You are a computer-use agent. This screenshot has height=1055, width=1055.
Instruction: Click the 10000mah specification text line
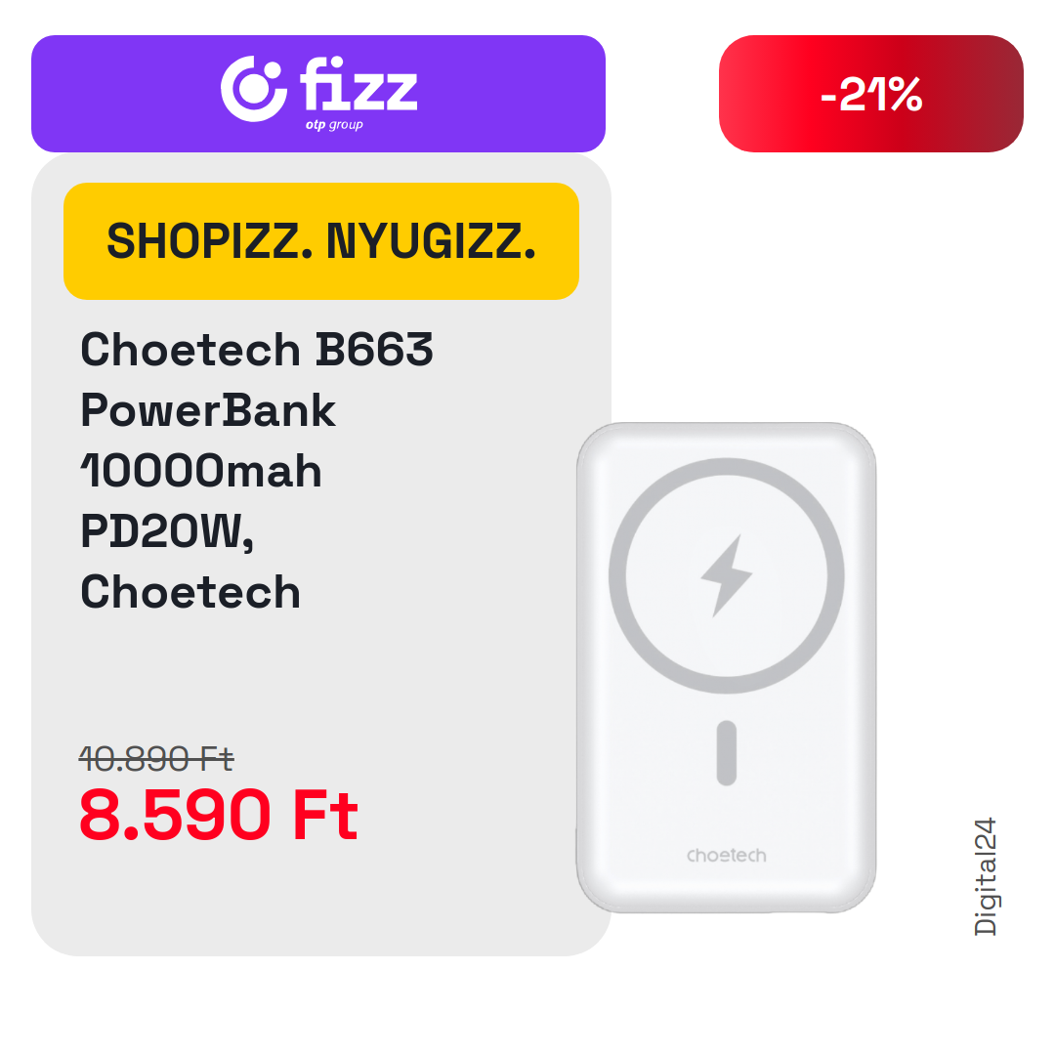pyautogui.click(x=201, y=470)
